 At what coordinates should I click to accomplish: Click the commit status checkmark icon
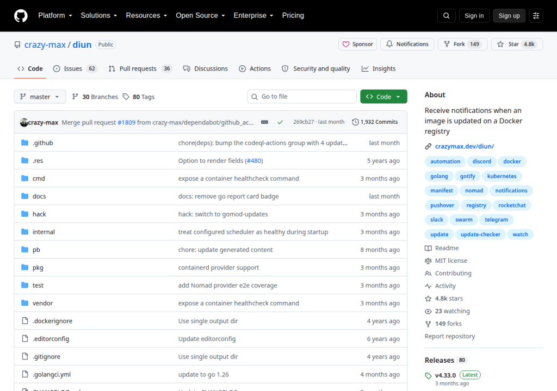280,122
